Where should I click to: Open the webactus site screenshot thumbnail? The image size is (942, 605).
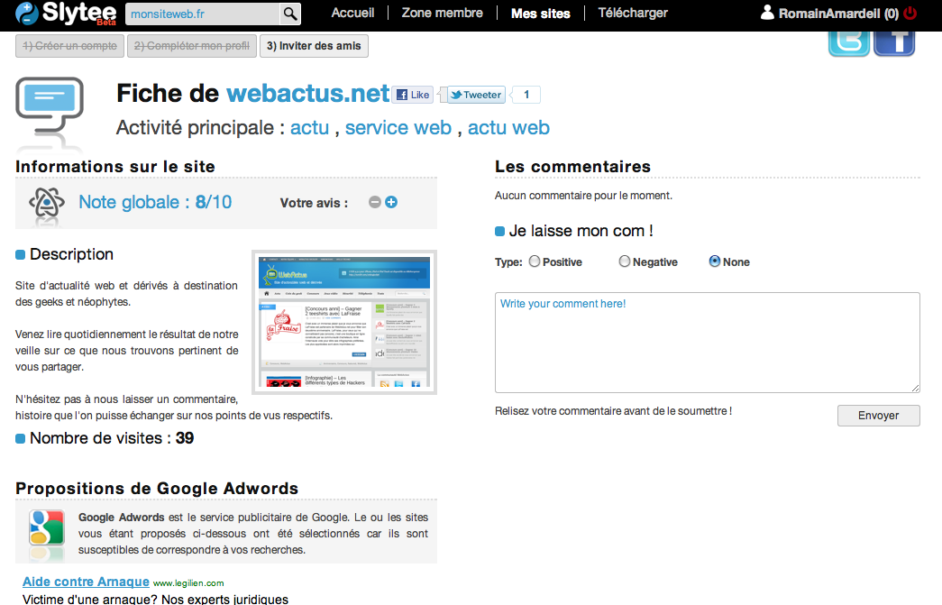pos(344,322)
